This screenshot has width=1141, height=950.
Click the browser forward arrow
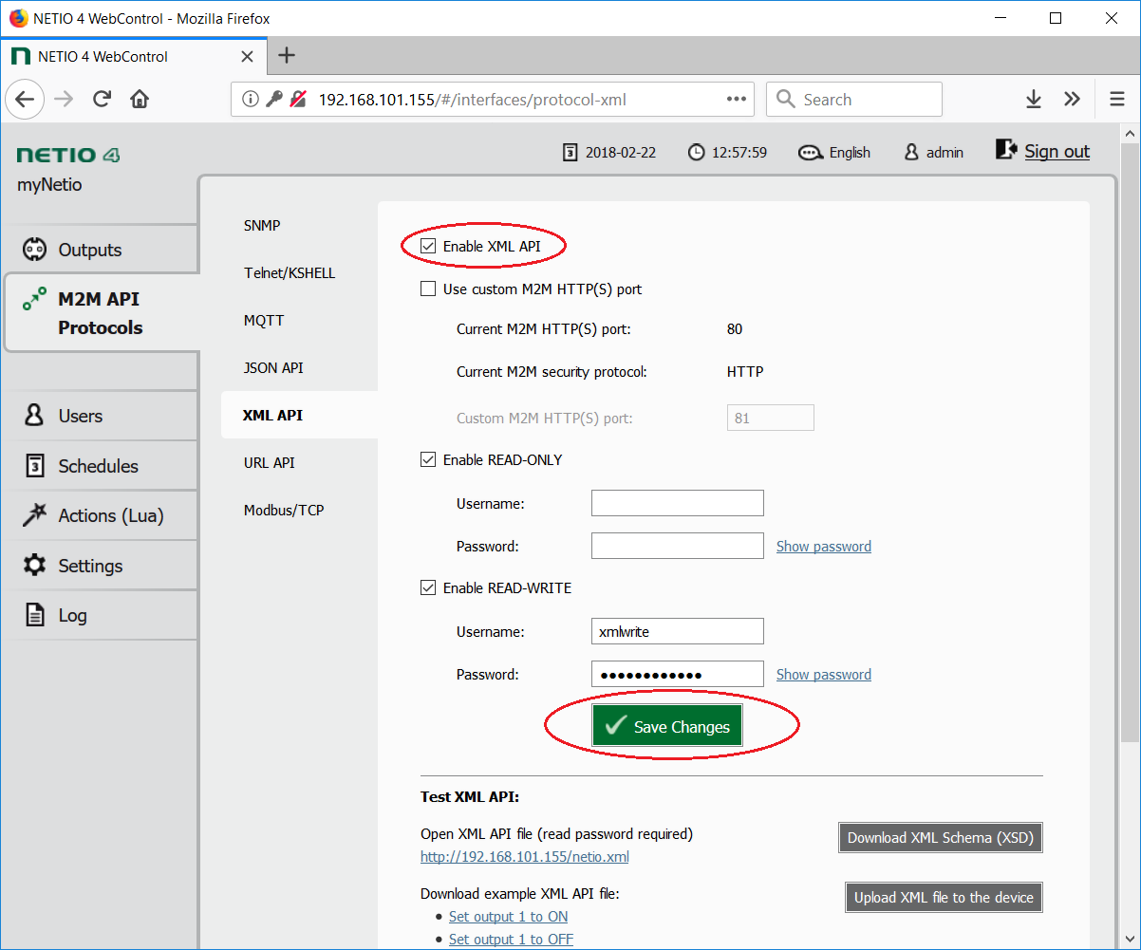coord(64,100)
